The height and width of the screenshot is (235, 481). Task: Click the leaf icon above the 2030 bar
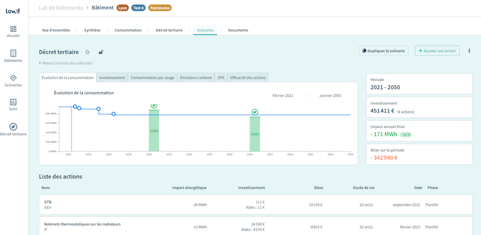pos(154,105)
